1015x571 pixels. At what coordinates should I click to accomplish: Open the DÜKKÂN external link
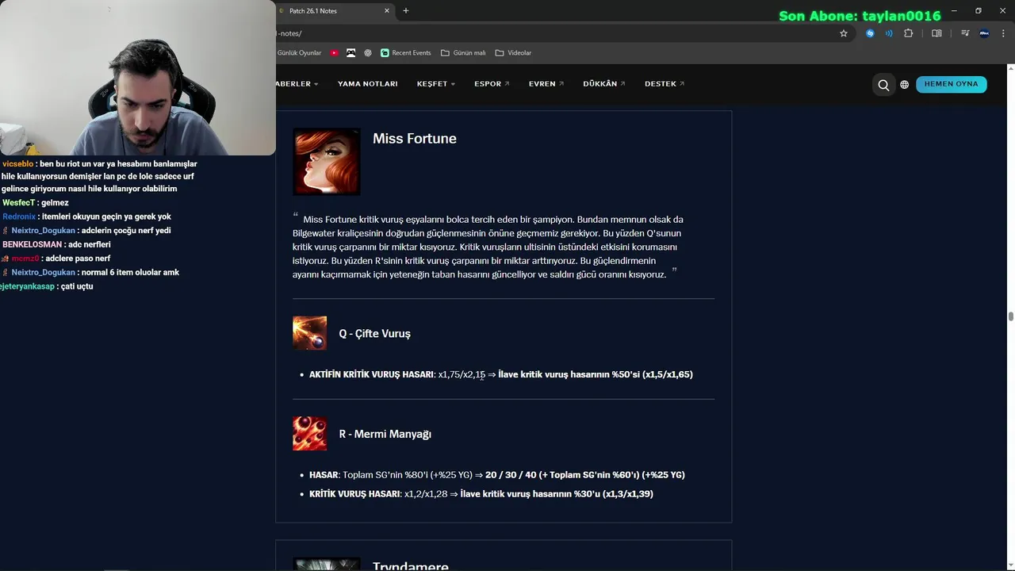click(604, 84)
